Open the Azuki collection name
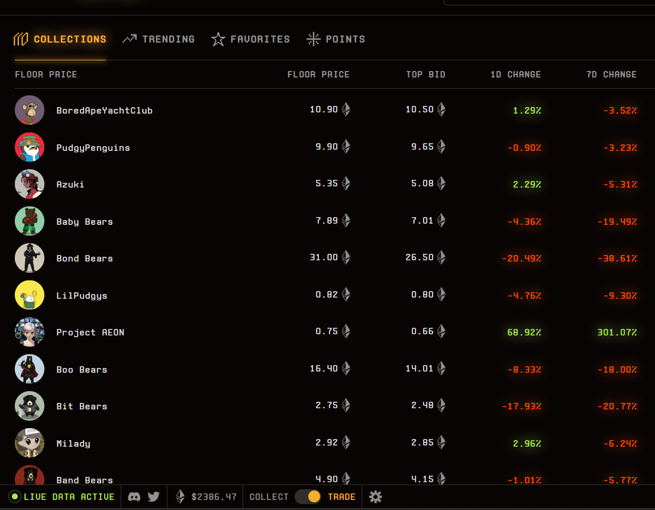This screenshot has height=510, width=655. (x=70, y=184)
